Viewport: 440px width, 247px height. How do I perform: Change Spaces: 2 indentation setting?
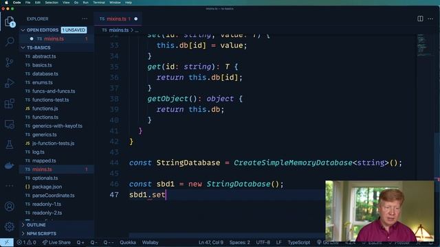pyautogui.click(x=240, y=242)
